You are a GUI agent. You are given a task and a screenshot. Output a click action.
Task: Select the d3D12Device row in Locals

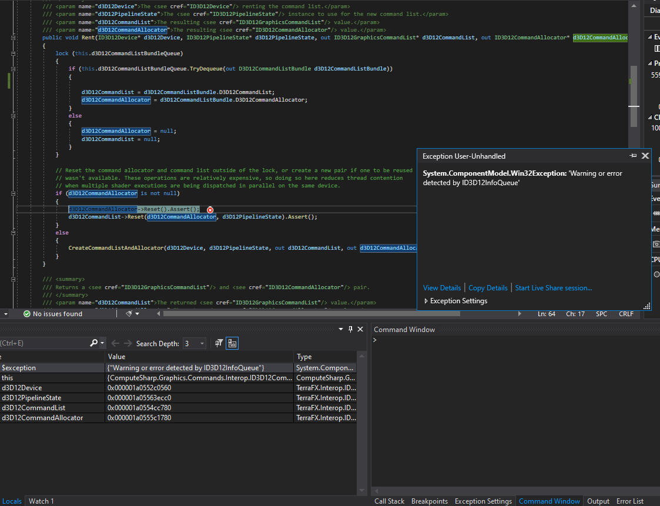[179, 388]
